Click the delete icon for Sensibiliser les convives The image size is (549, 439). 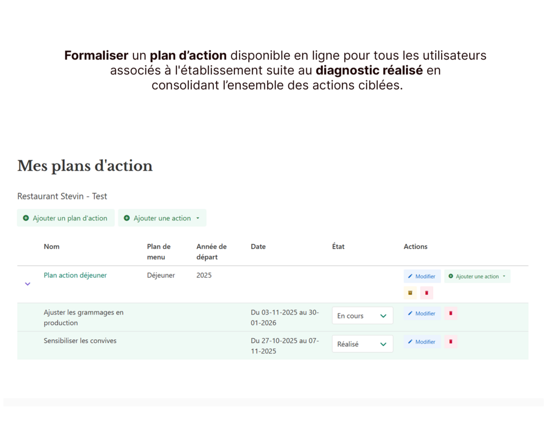(x=450, y=342)
